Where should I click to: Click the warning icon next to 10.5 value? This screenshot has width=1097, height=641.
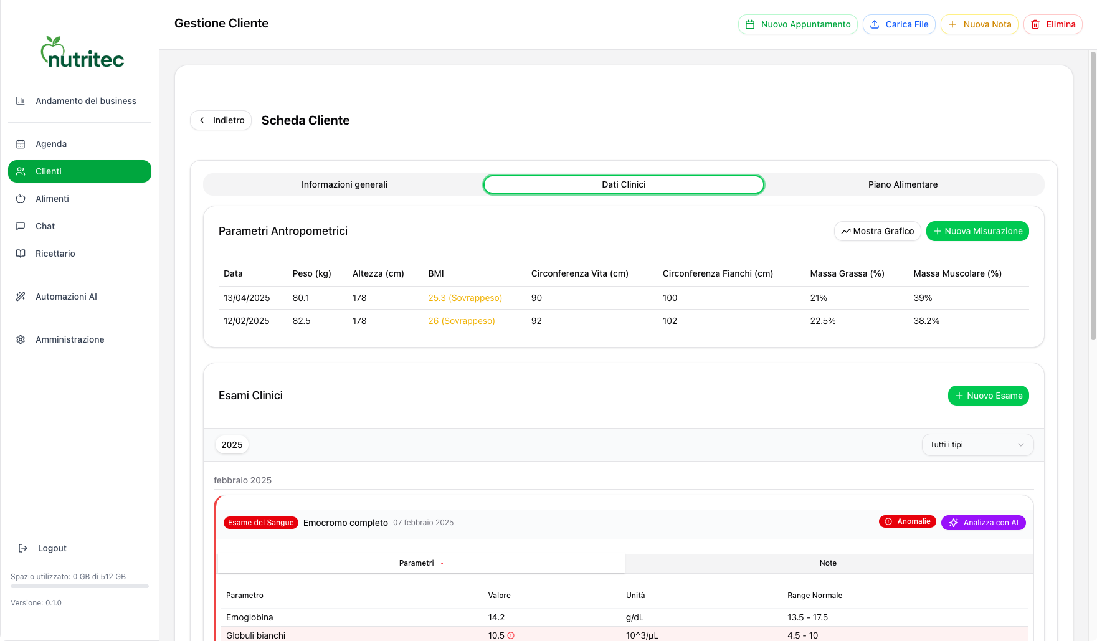pos(511,635)
